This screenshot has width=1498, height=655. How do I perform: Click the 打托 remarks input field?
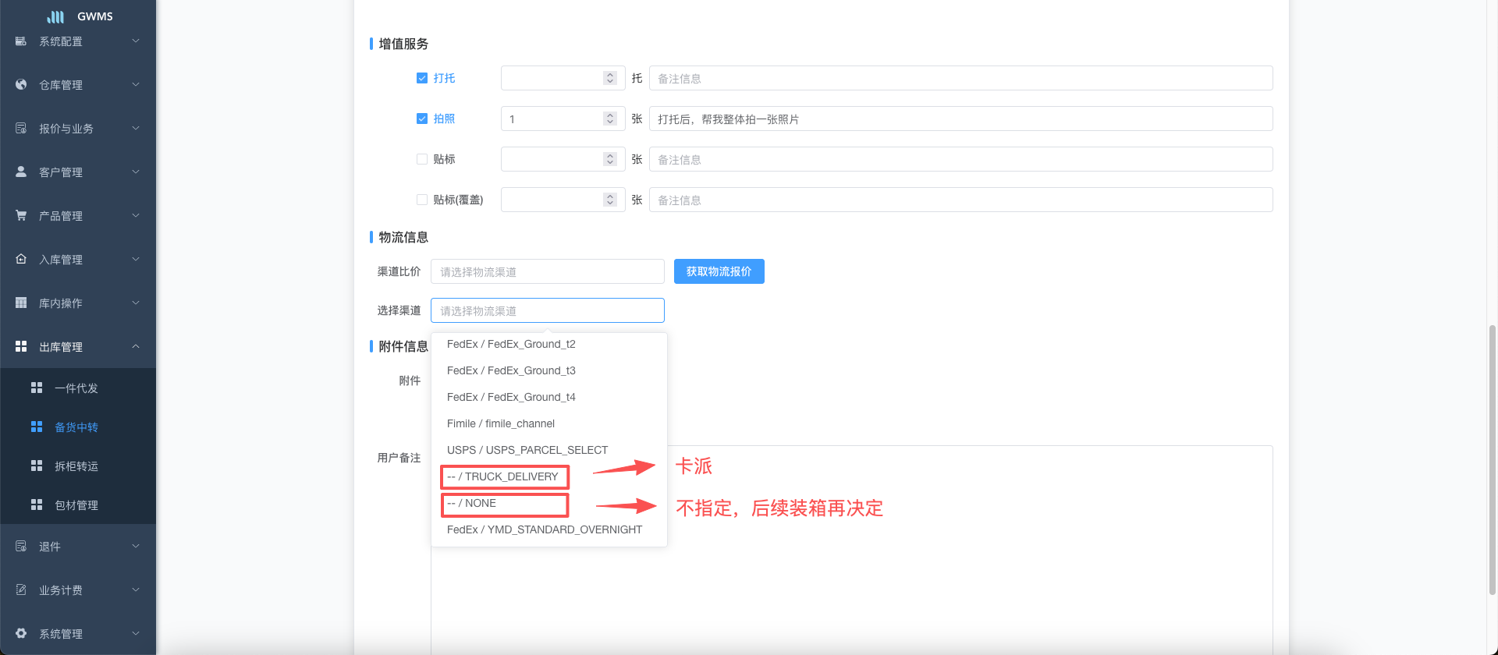click(x=961, y=78)
